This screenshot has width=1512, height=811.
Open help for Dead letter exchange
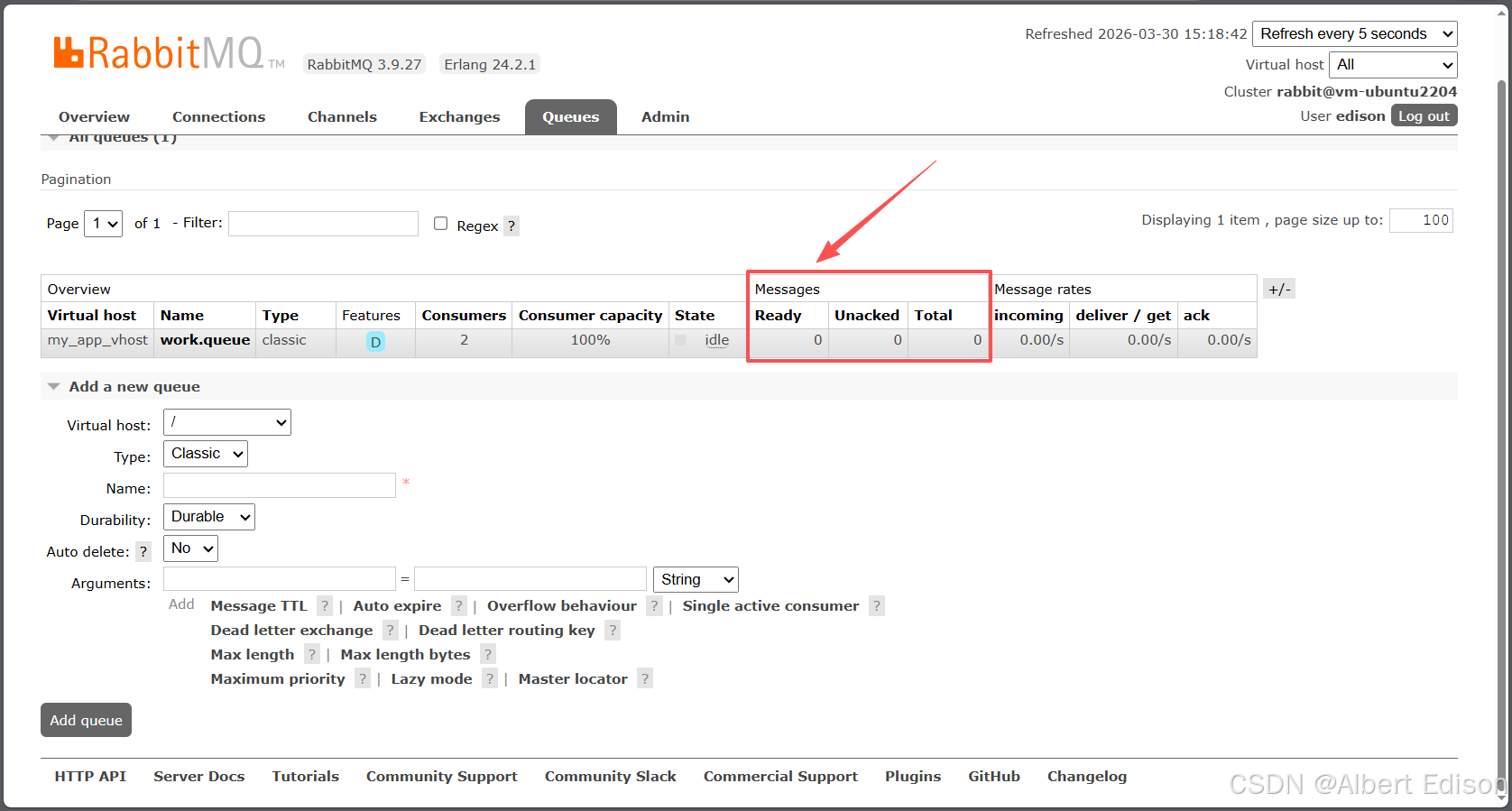390,631
